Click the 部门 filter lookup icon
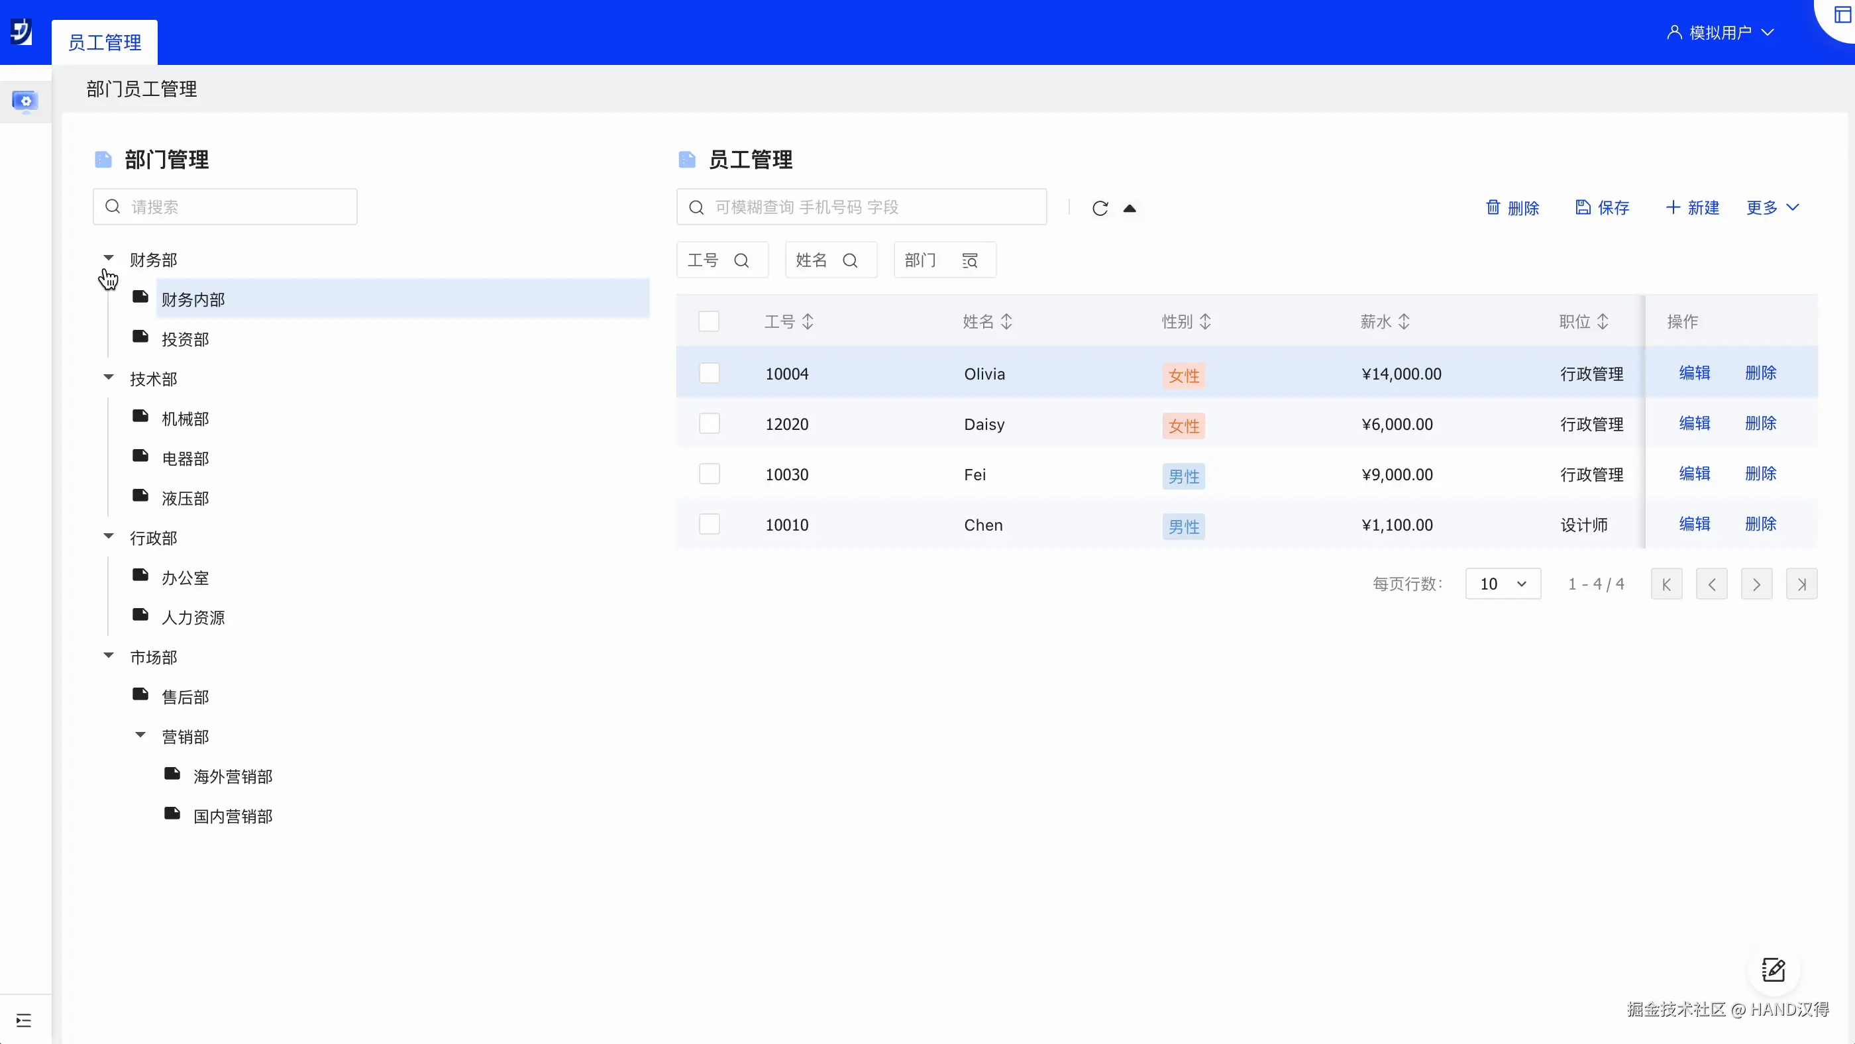1855x1044 pixels. [970, 260]
